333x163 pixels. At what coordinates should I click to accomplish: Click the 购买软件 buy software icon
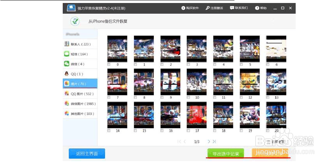(183, 8)
